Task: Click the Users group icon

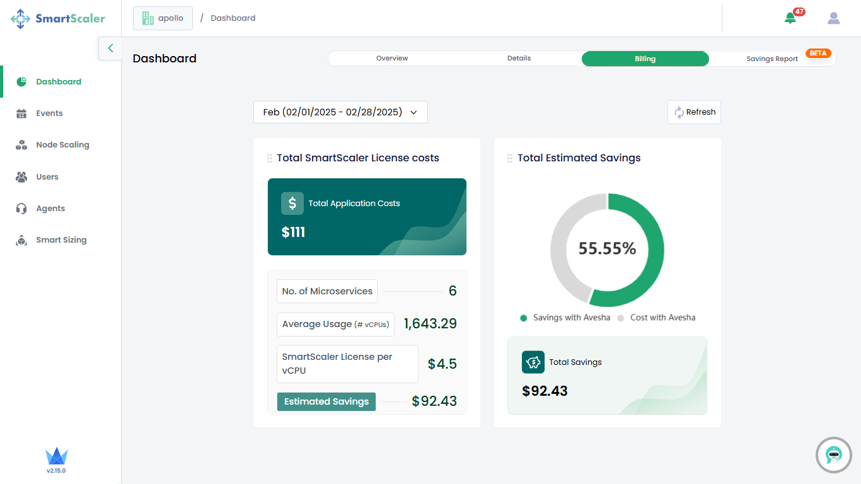Action: [x=21, y=177]
